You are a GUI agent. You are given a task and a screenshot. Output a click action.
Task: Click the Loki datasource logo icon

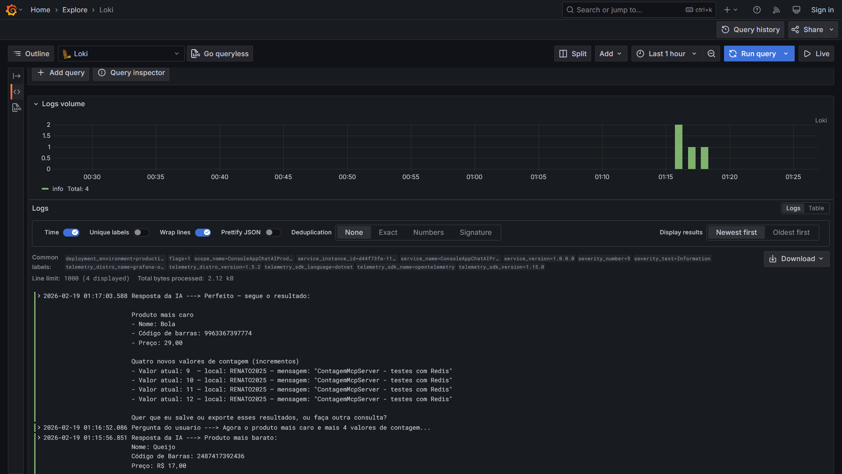[66, 54]
